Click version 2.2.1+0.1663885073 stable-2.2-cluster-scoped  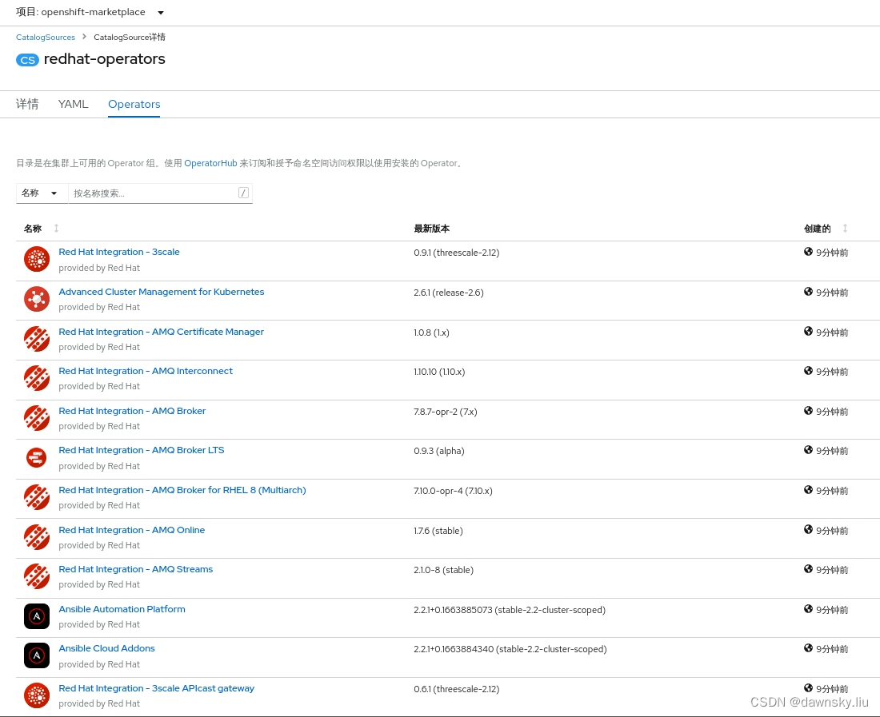click(510, 609)
